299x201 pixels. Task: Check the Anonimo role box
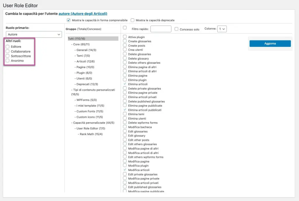point(8,61)
